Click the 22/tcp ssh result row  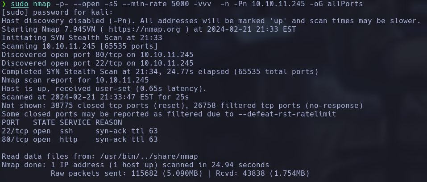pyautogui.click(x=79, y=131)
